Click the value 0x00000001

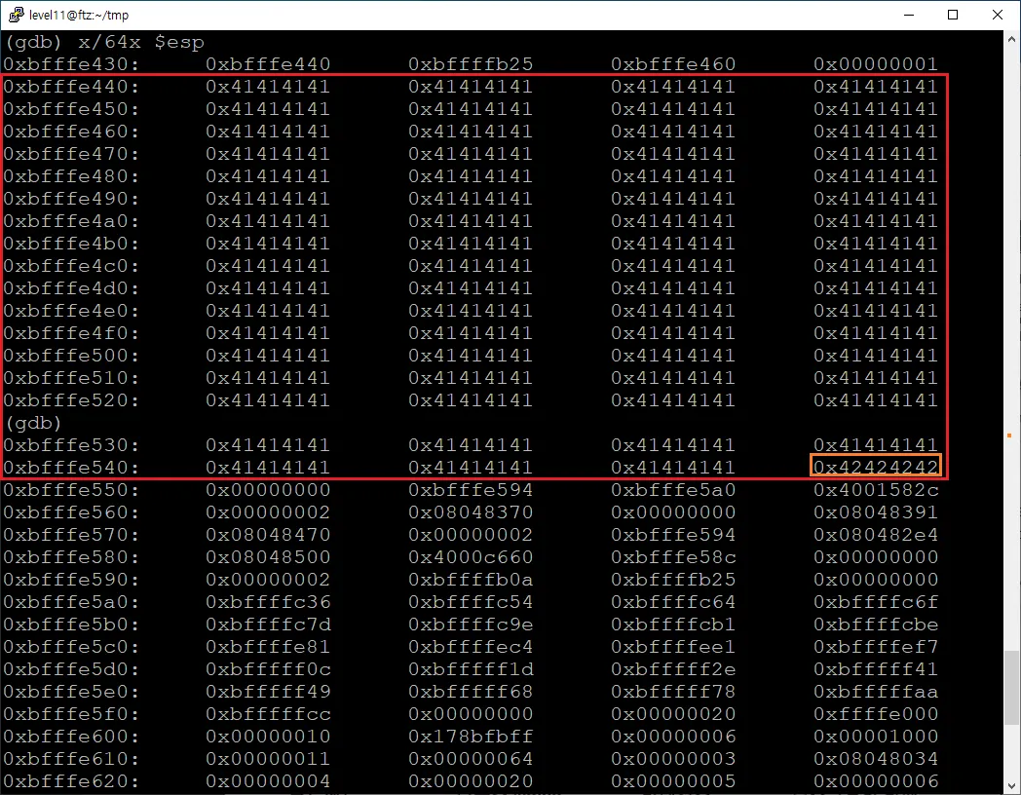click(876, 64)
